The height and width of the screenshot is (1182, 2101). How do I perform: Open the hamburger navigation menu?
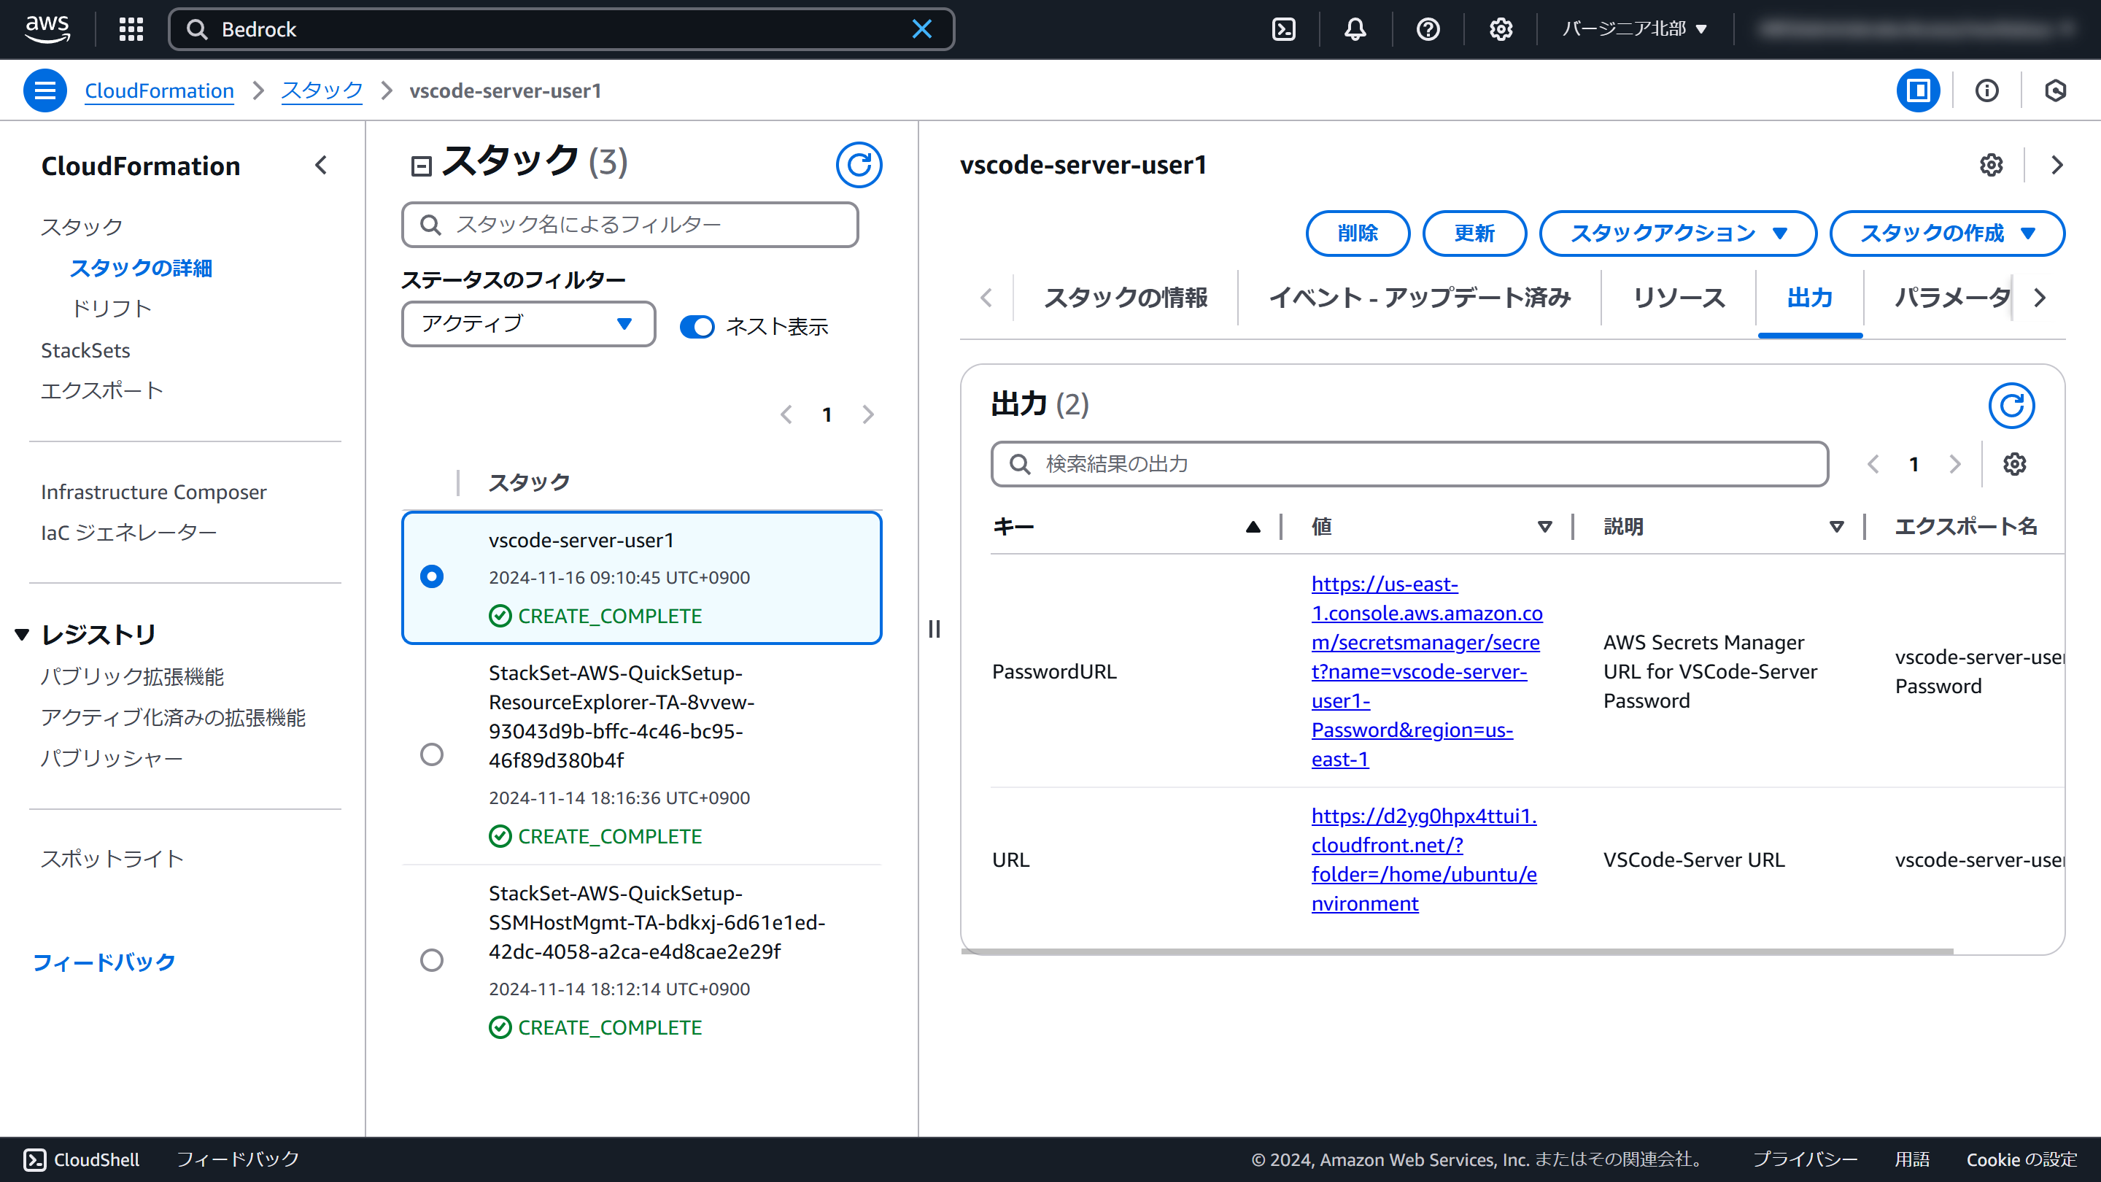pyautogui.click(x=45, y=90)
